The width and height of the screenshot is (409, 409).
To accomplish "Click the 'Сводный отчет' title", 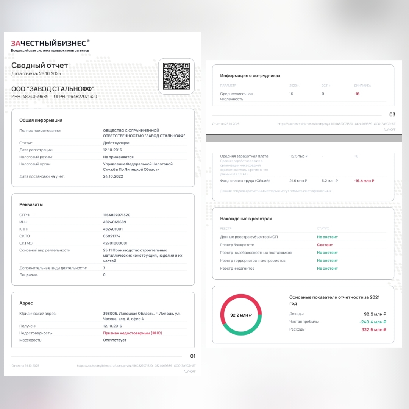I will click(40, 65).
